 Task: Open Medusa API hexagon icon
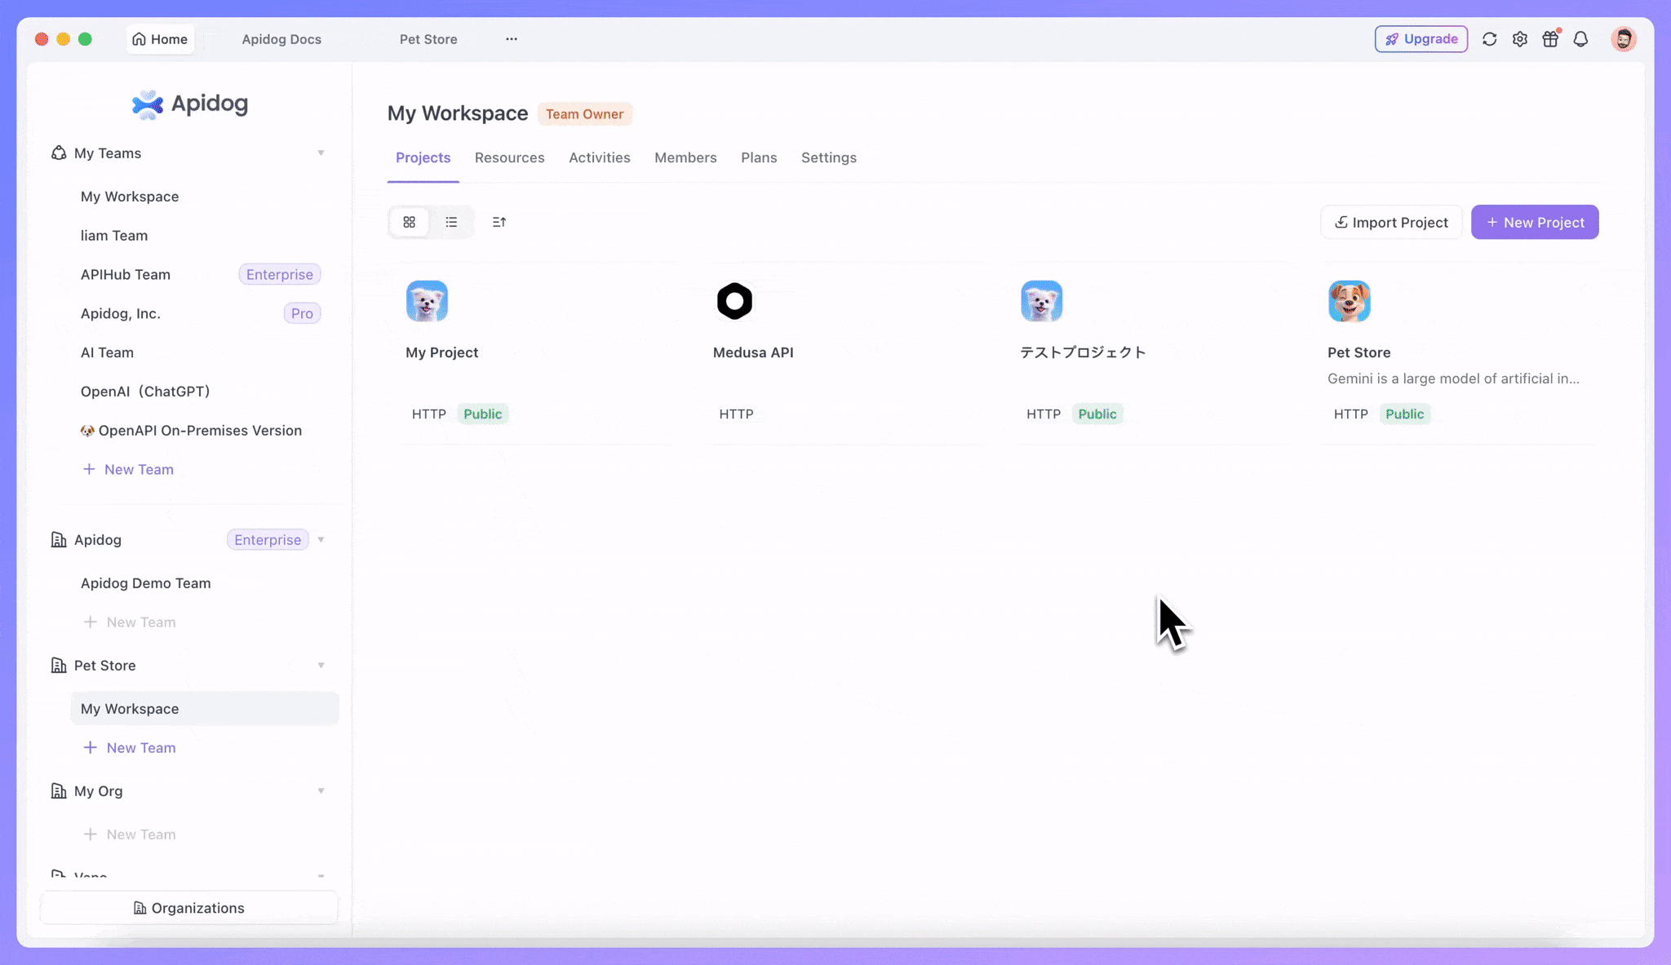(x=734, y=301)
